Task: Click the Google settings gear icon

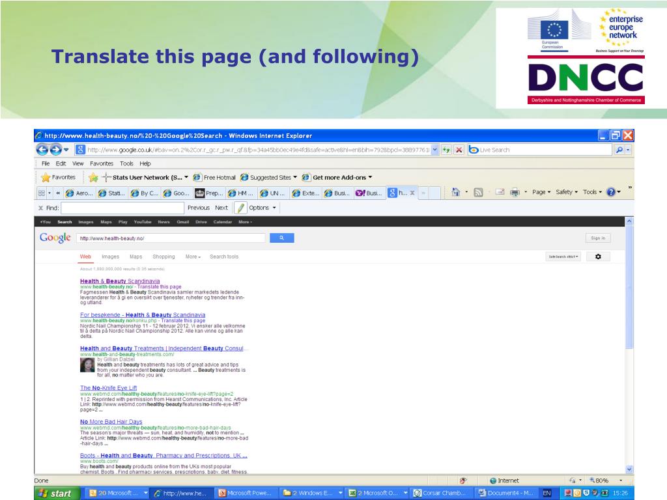Action: 598,257
